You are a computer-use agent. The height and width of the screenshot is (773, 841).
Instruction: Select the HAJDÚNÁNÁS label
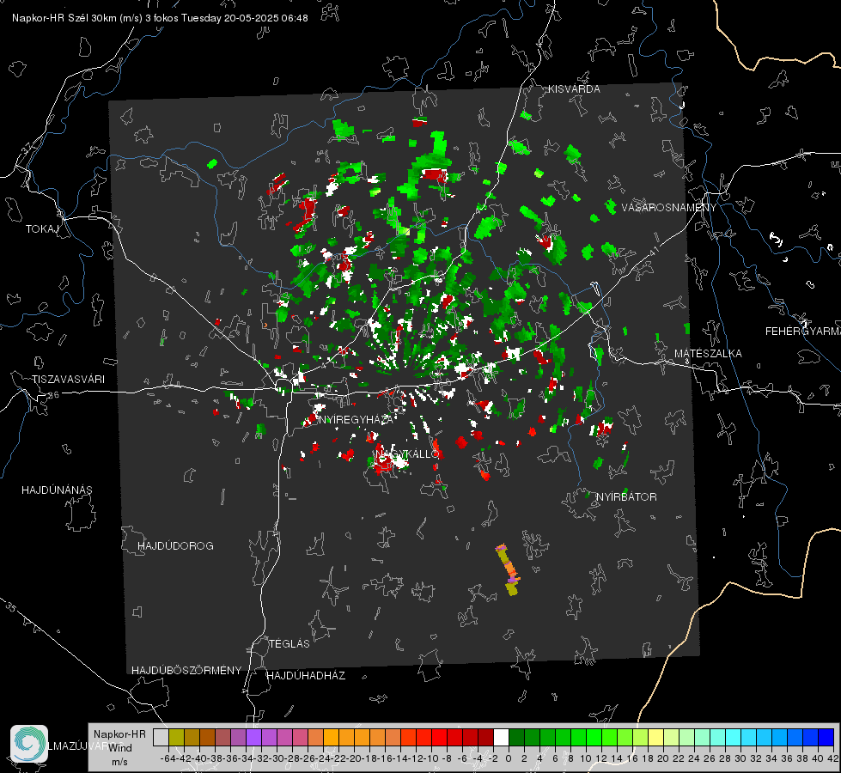(x=57, y=490)
